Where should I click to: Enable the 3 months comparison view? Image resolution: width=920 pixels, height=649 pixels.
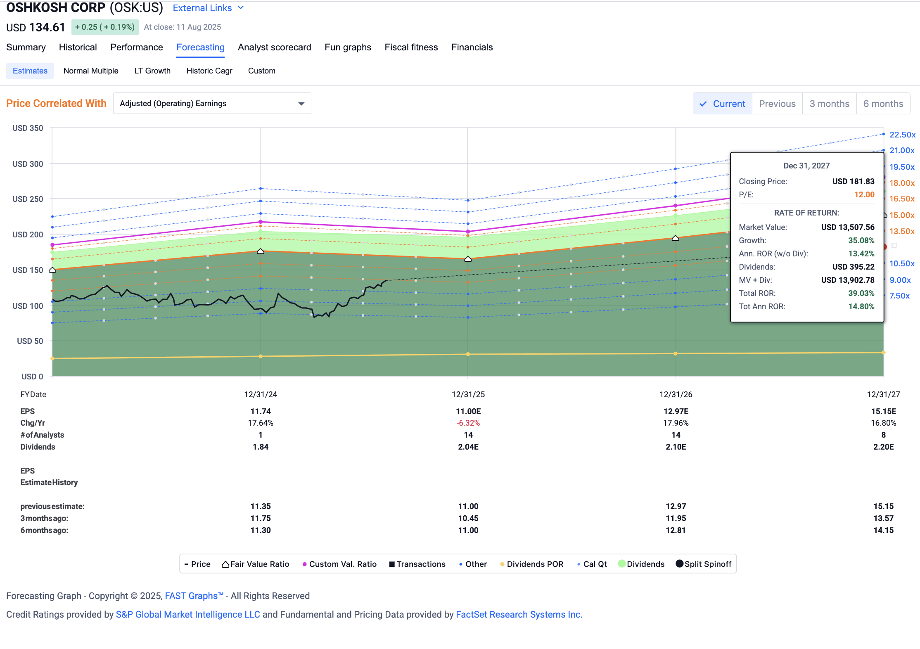829,104
